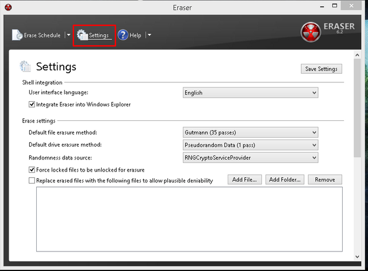The height and width of the screenshot is (271, 368).
Task: Click the vertical scrollbar thumb
Action: click(x=357, y=108)
